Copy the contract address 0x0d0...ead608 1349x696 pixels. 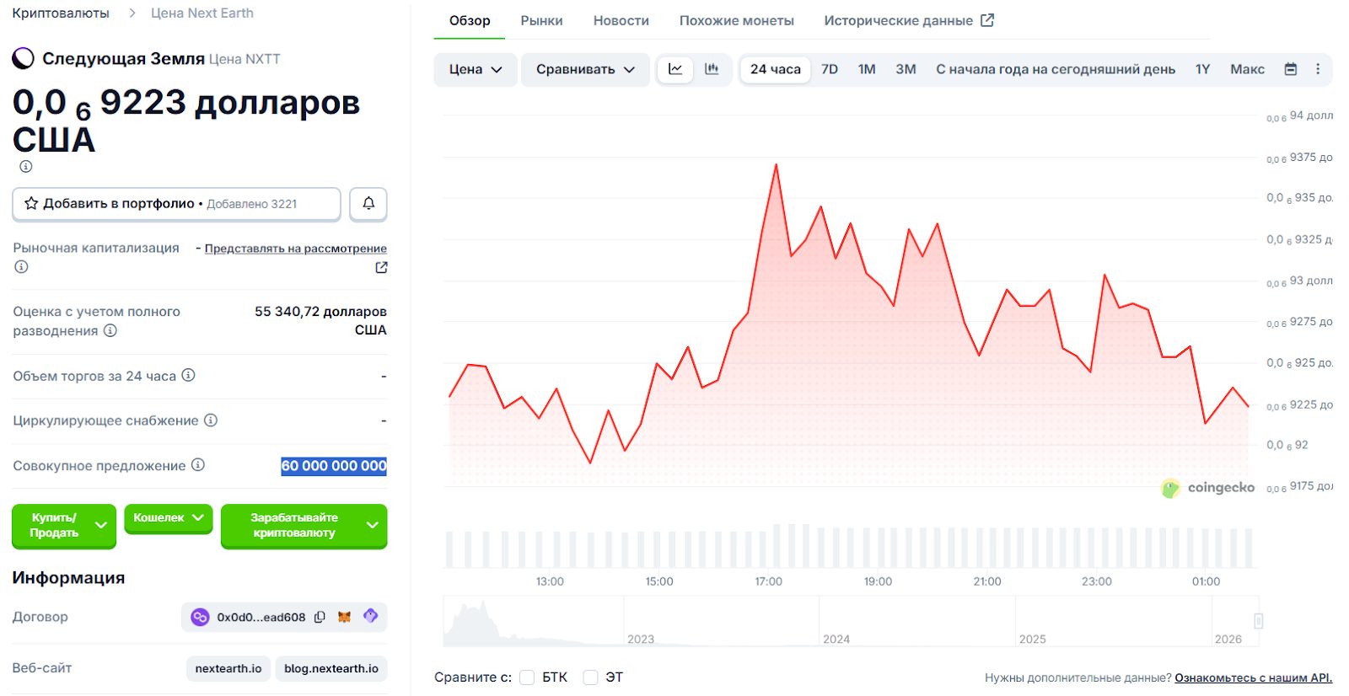click(x=320, y=617)
